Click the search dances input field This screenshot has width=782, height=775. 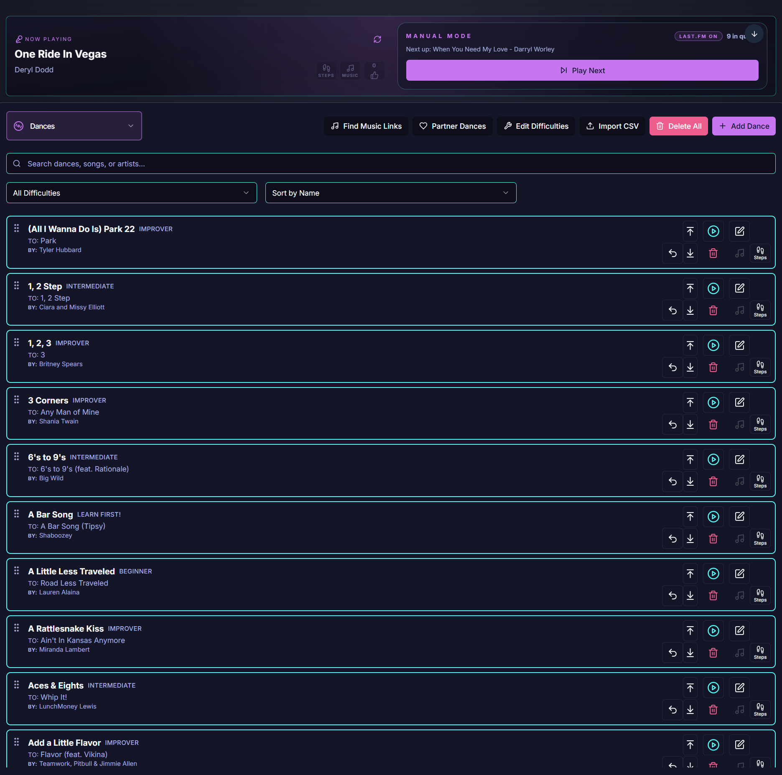[x=390, y=163]
